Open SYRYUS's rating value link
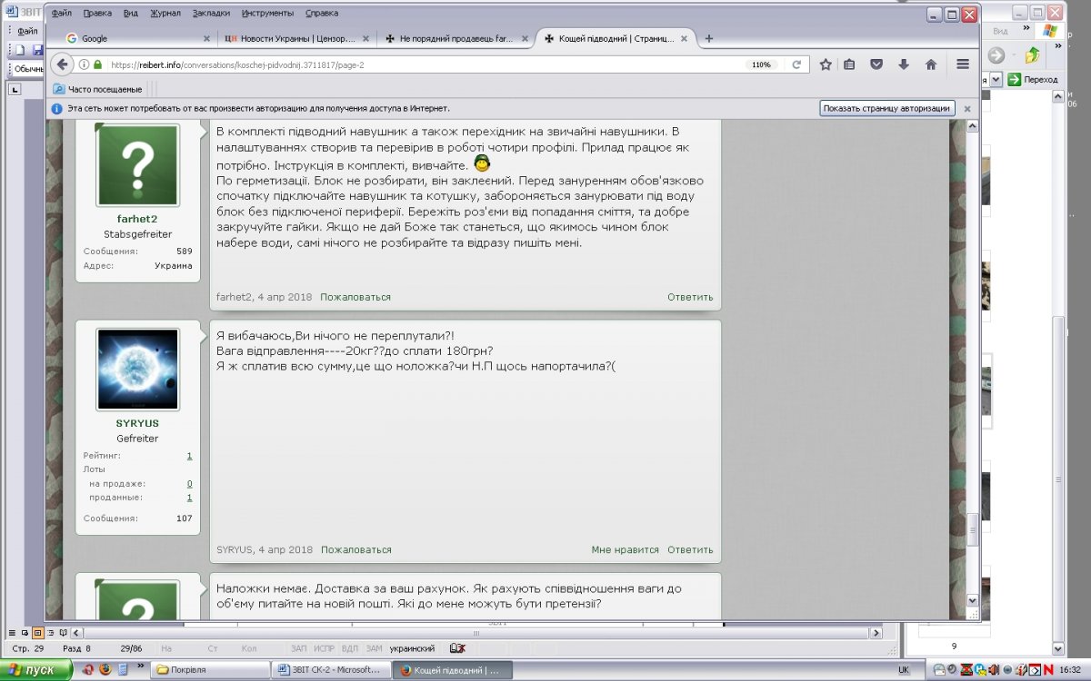 coord(189,455)
